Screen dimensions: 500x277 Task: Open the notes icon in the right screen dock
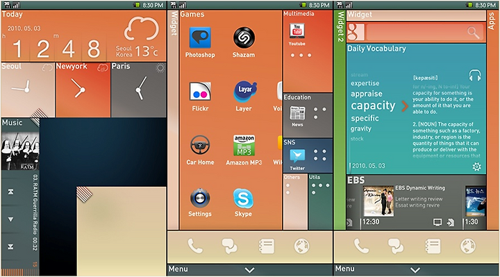click(433, 246)
